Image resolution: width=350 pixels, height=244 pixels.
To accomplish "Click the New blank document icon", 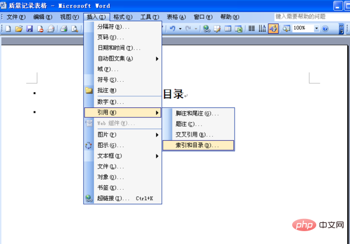I will tap(10, 28).
